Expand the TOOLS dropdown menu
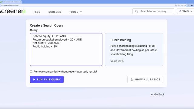194x109 pixels. (75, 12)
